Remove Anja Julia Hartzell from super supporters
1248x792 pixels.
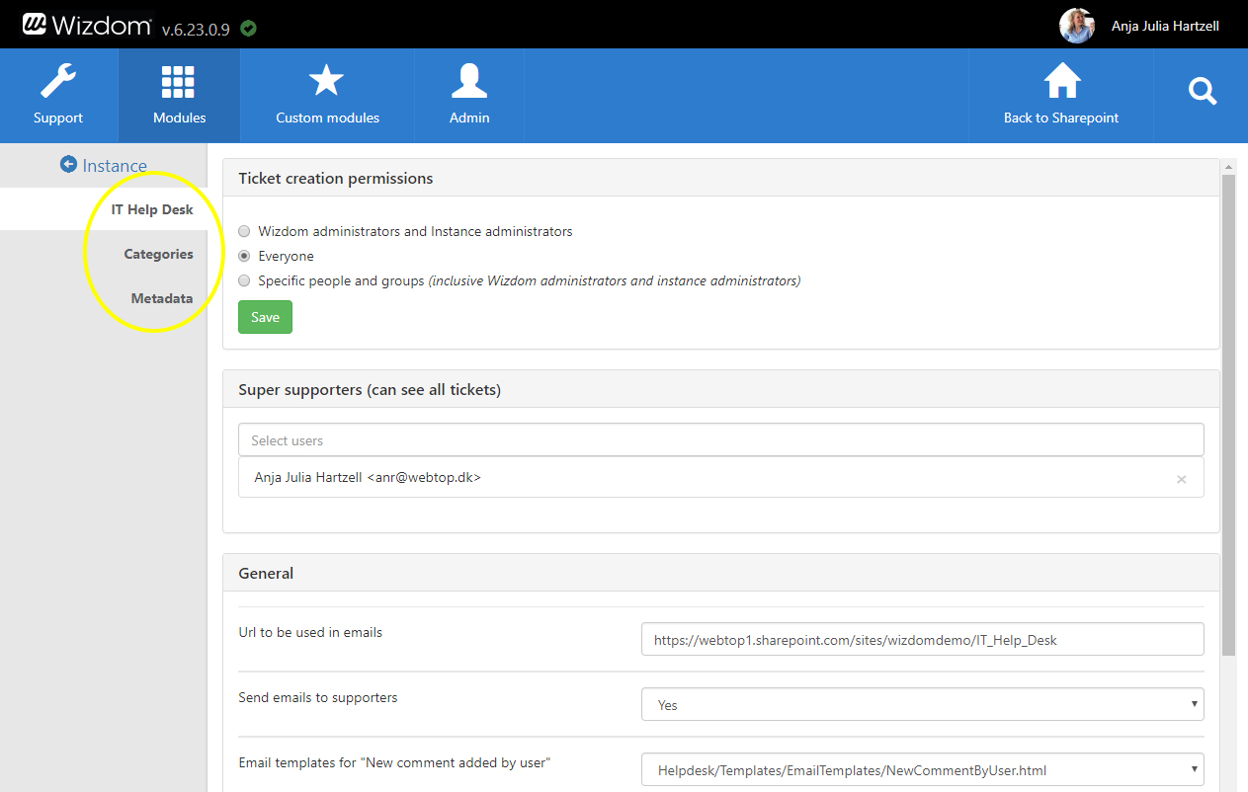(x=1181, y=480)
